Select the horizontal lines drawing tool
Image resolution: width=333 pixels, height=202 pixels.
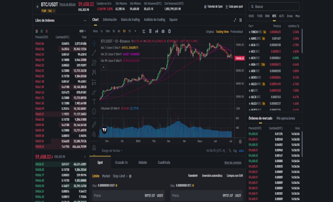[94, 63]
